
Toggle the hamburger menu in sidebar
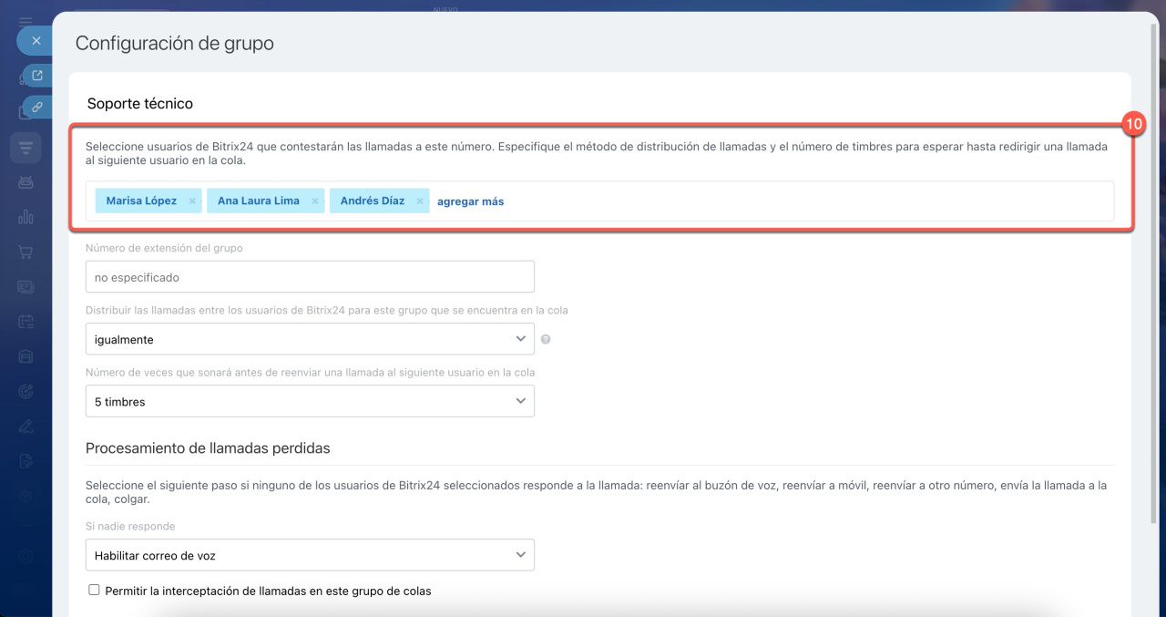coord(26,21)
